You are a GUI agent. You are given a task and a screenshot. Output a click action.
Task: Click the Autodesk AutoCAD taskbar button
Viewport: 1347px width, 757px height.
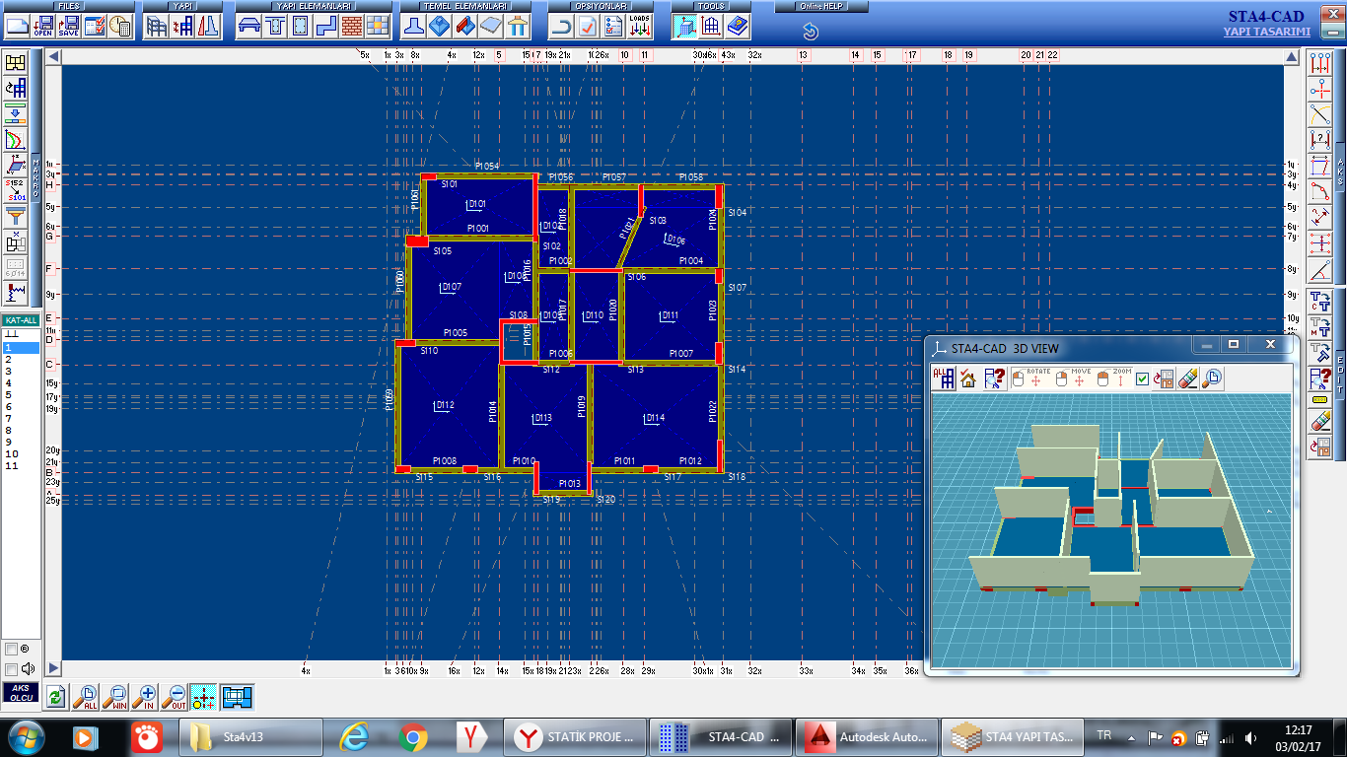[x=867, y=736]
